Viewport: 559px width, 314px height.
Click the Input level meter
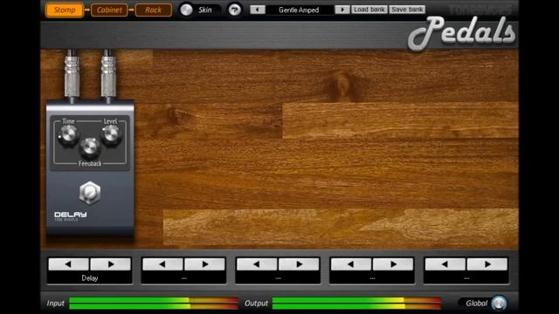pyautogui.click(x=154, y=304)
